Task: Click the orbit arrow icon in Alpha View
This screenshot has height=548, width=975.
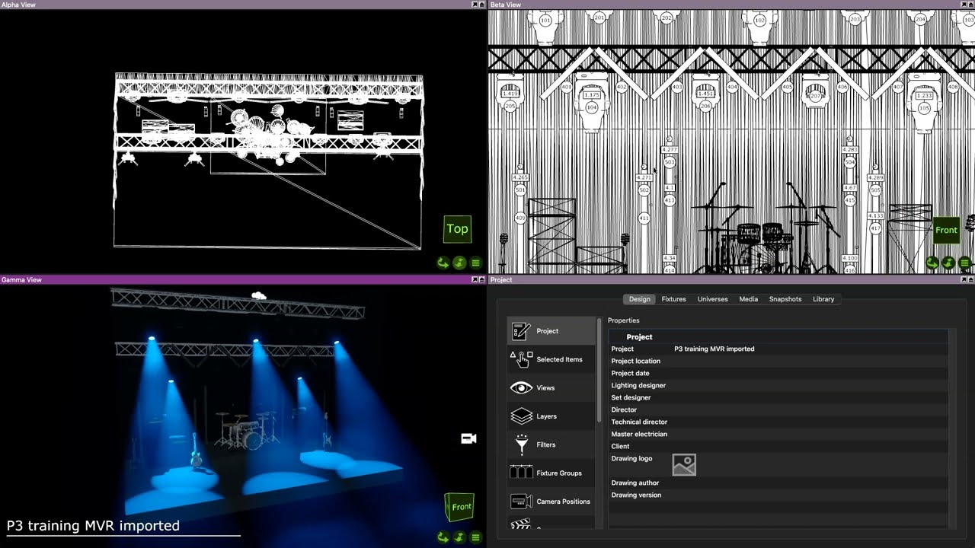Action: (443, 263)
